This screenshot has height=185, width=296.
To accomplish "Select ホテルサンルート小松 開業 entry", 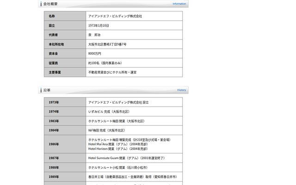I will pyautogui.click(x=118, y=167).
